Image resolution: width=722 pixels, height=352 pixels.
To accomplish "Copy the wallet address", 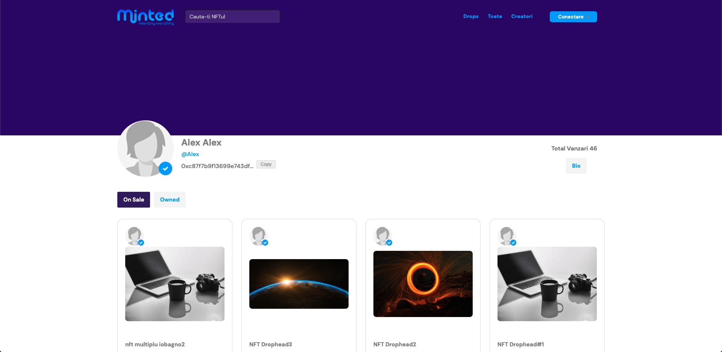I will (x=266, y=164).
